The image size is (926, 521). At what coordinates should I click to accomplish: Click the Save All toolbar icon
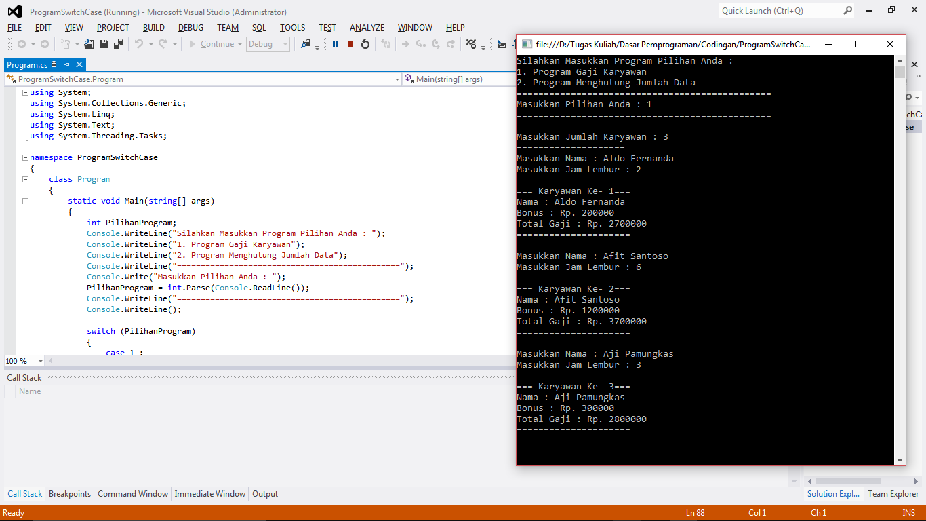(x=119, y=44)
